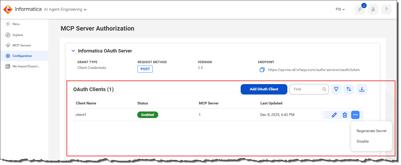401x165 pixels.
Task: Collapse the Informatica OAuth Server section
Action: point(73,51)
